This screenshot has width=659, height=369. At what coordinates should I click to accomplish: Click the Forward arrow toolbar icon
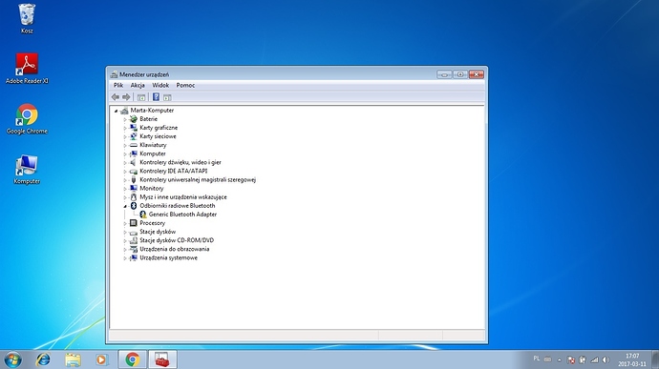click(126, 97)
